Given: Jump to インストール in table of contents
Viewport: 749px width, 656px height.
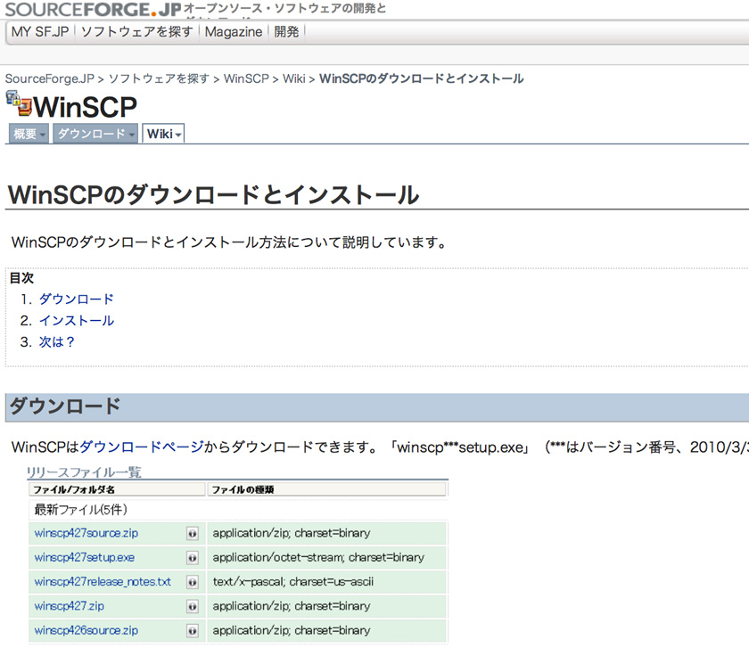Looking at the screenshot, I should click(77, 320).
